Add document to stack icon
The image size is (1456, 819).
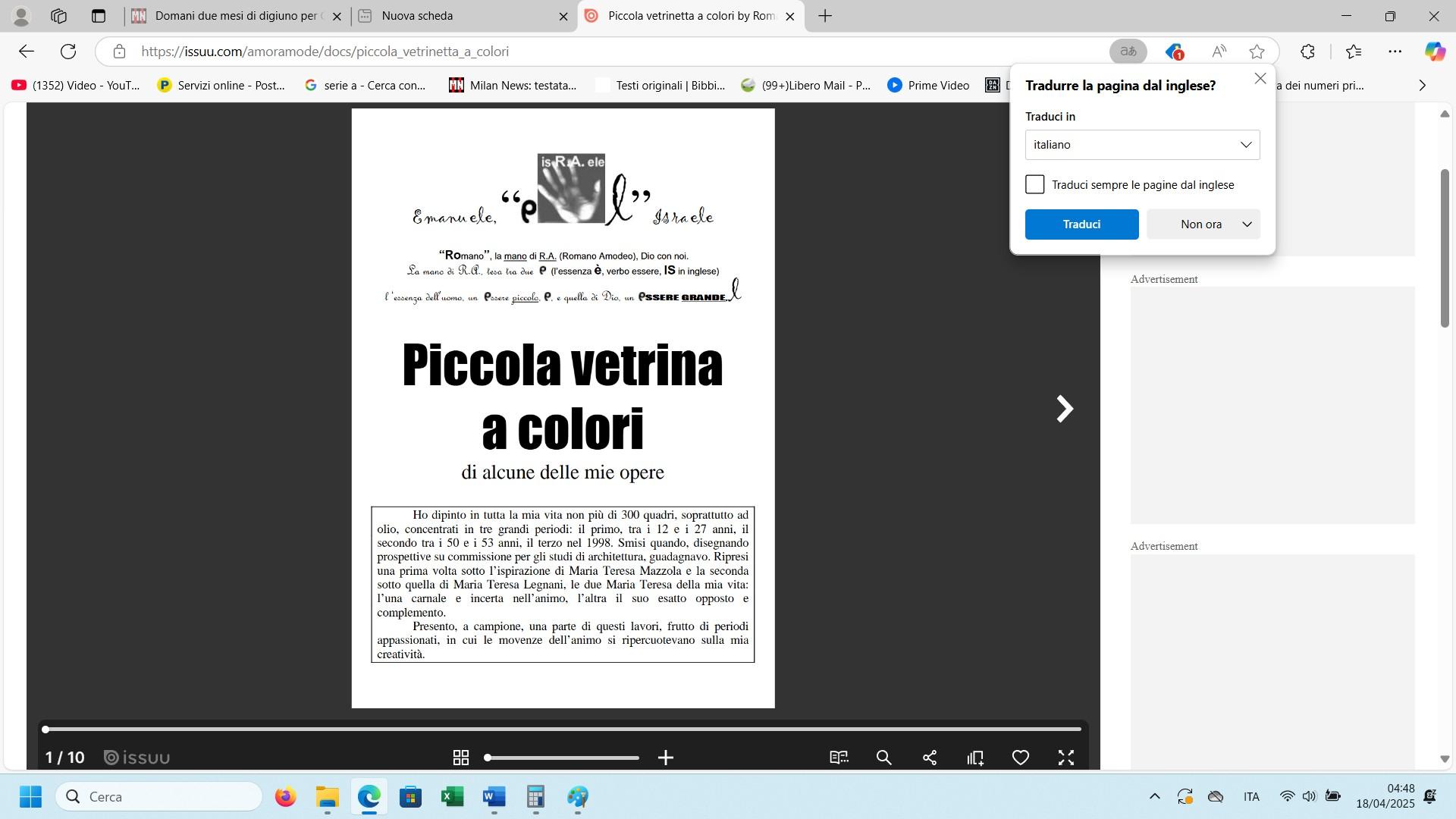point(975,758)
